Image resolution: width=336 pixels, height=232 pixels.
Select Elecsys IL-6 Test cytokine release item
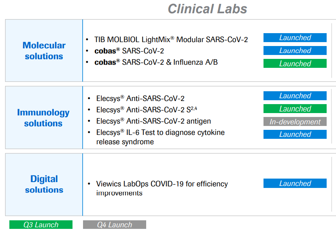point(160,137)
